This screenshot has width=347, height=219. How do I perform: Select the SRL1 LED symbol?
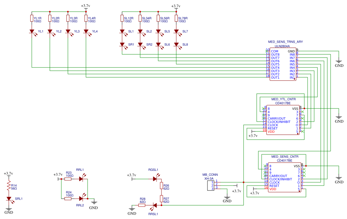coord(9,199)
